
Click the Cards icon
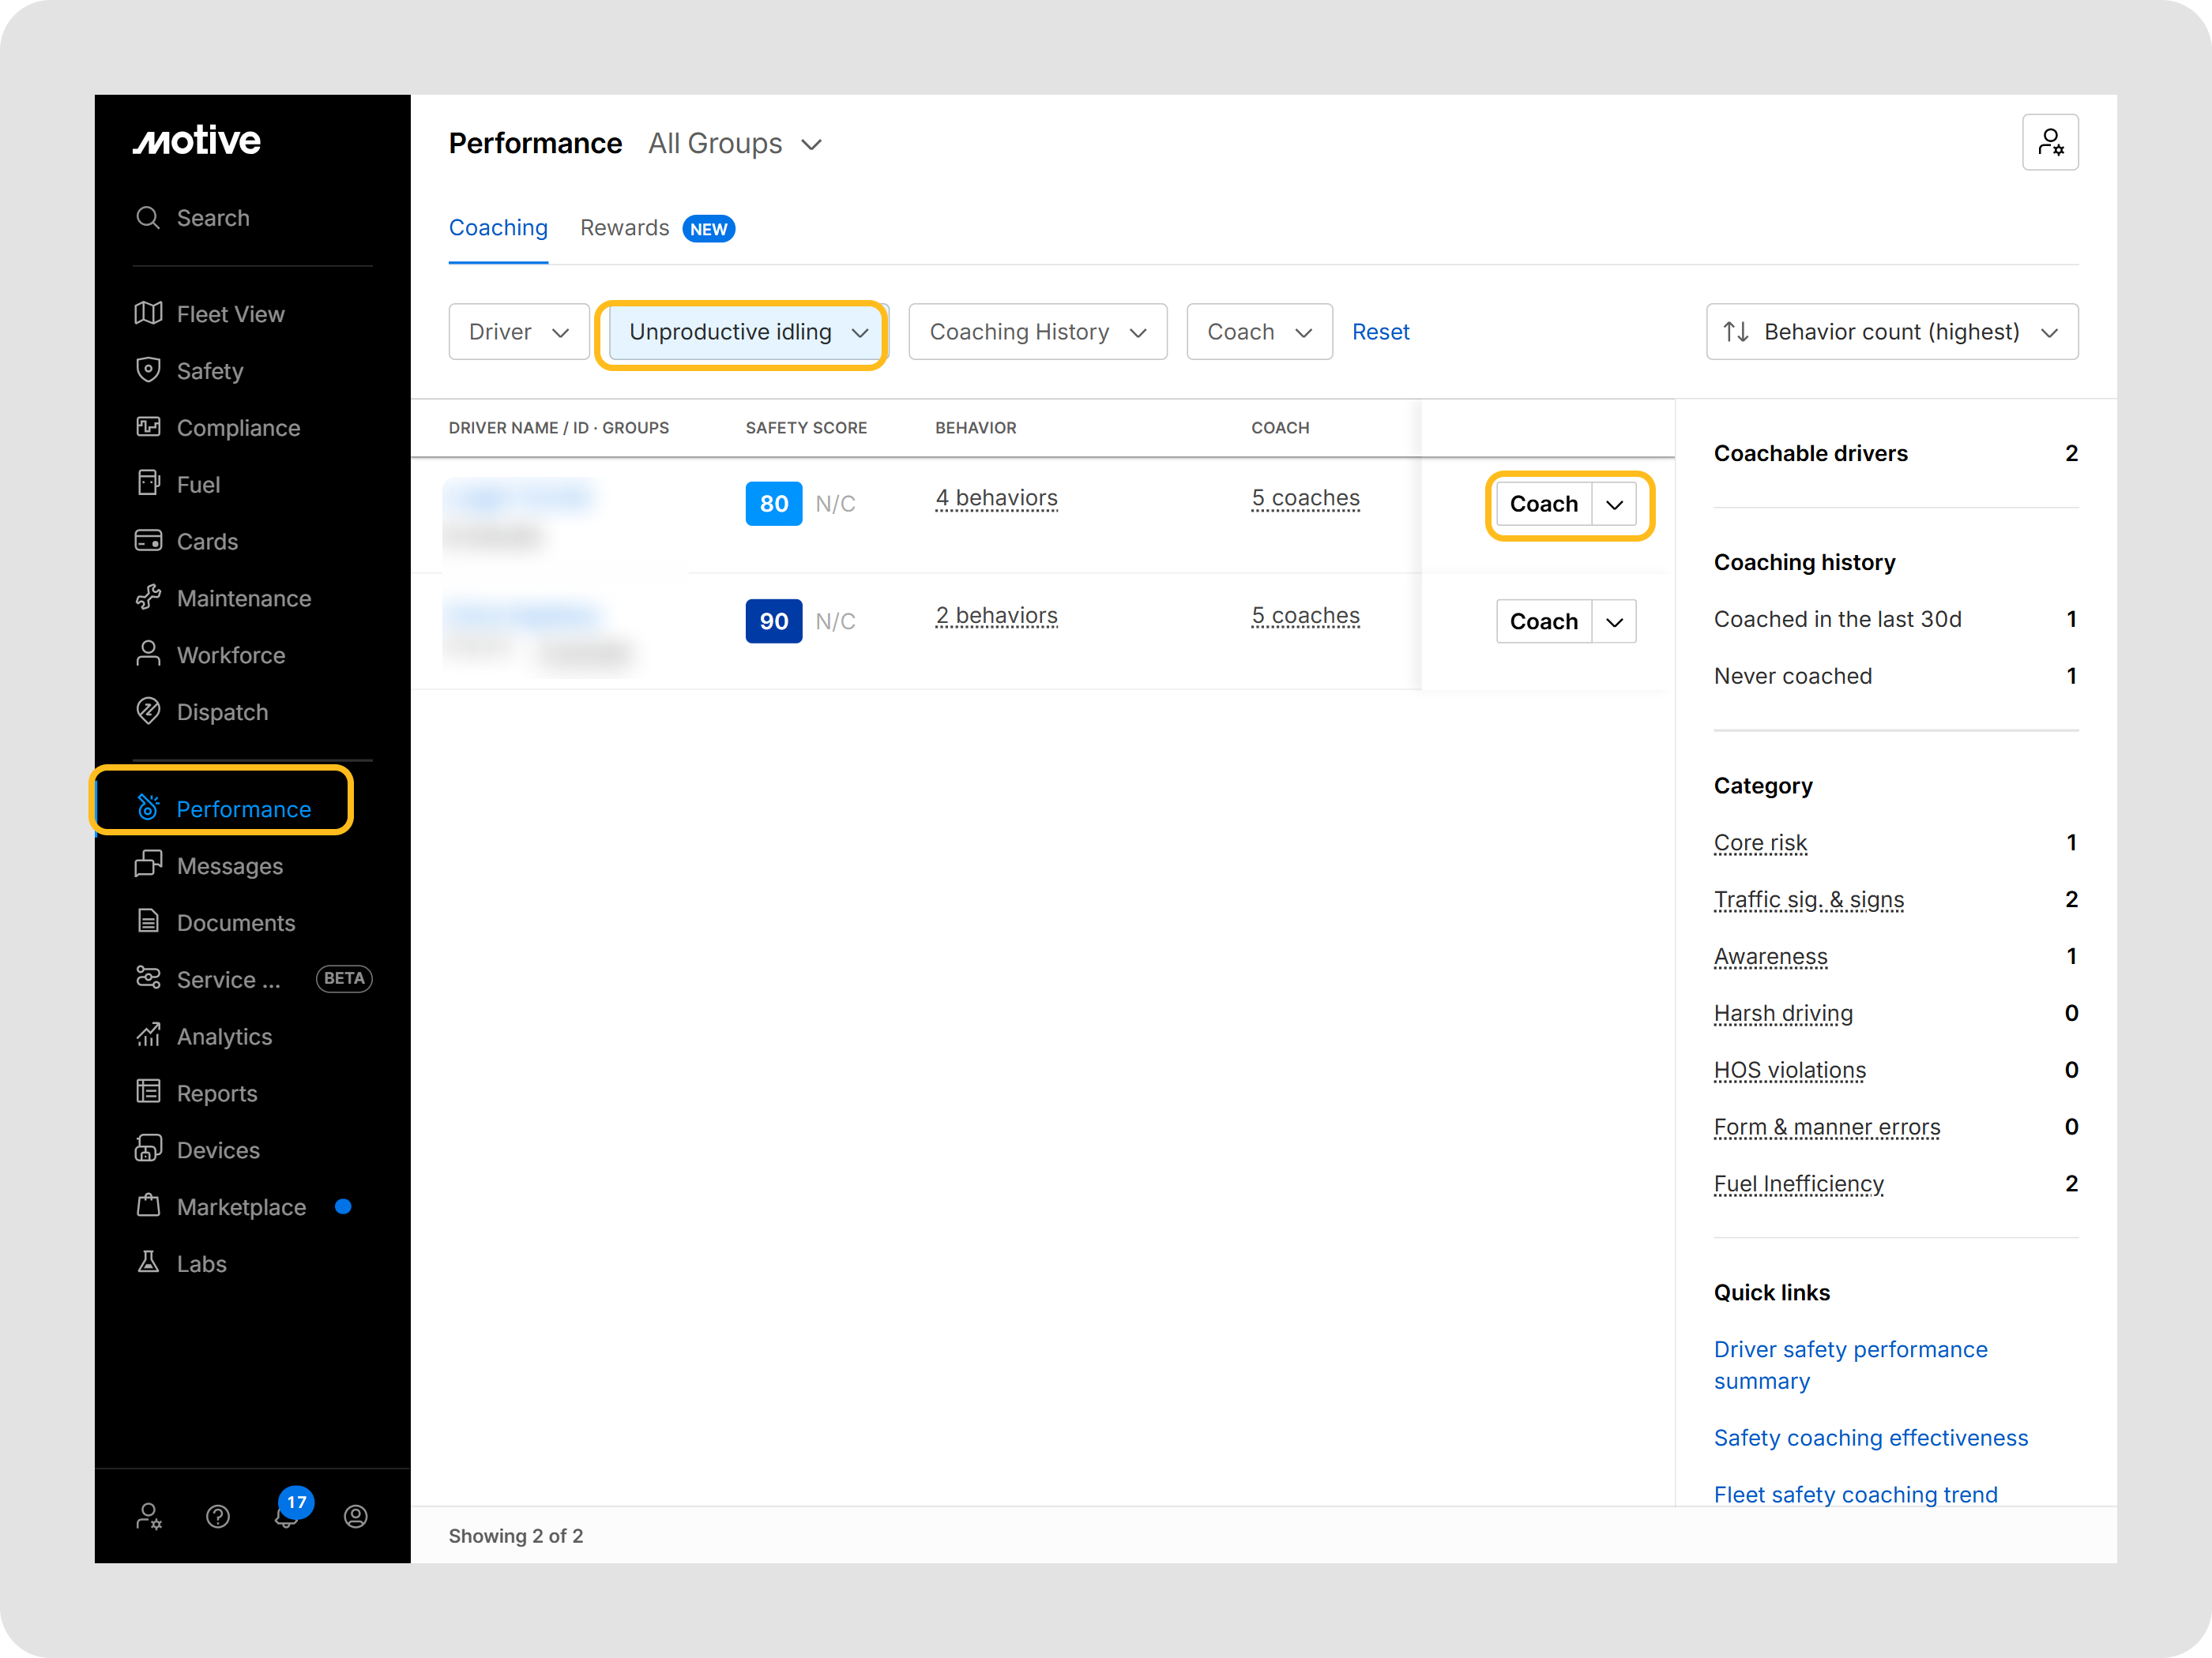click(148, 541)
